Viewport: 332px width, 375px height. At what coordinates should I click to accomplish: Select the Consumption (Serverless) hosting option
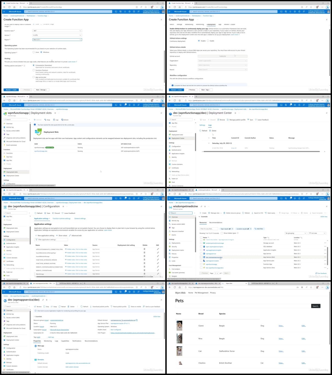[x=34, y=65]
